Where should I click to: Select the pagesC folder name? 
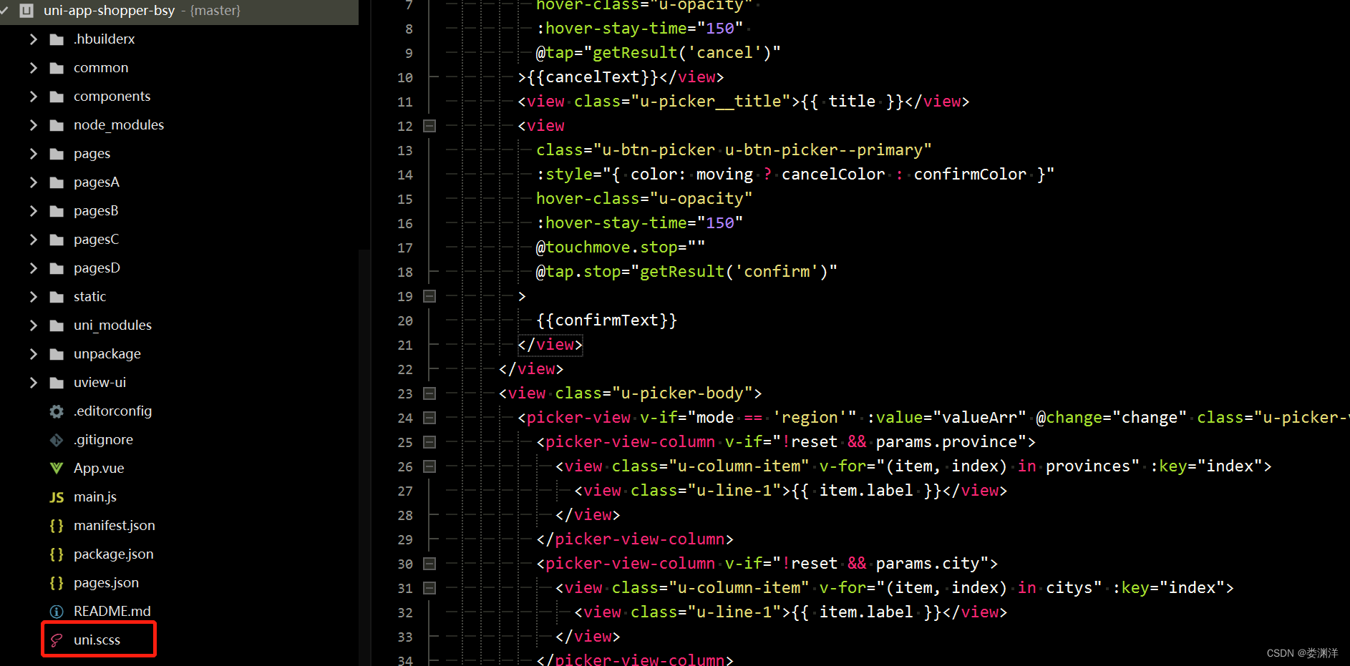(x=97, y=240)
